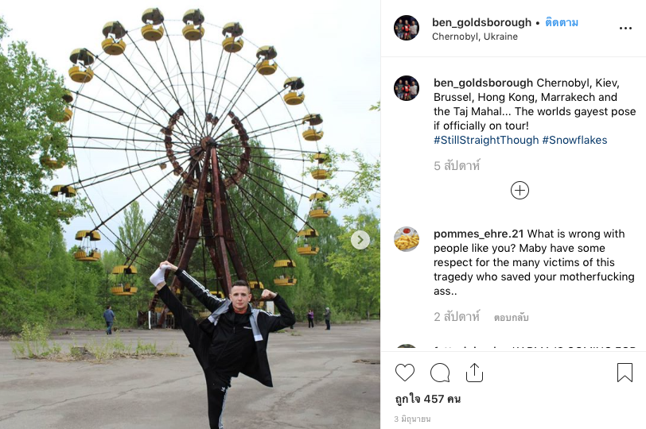The height and width of the screenshot is (429, 646).
Task: Open pommes_ehre.21 username in the comment
Action: coord(478,234)
